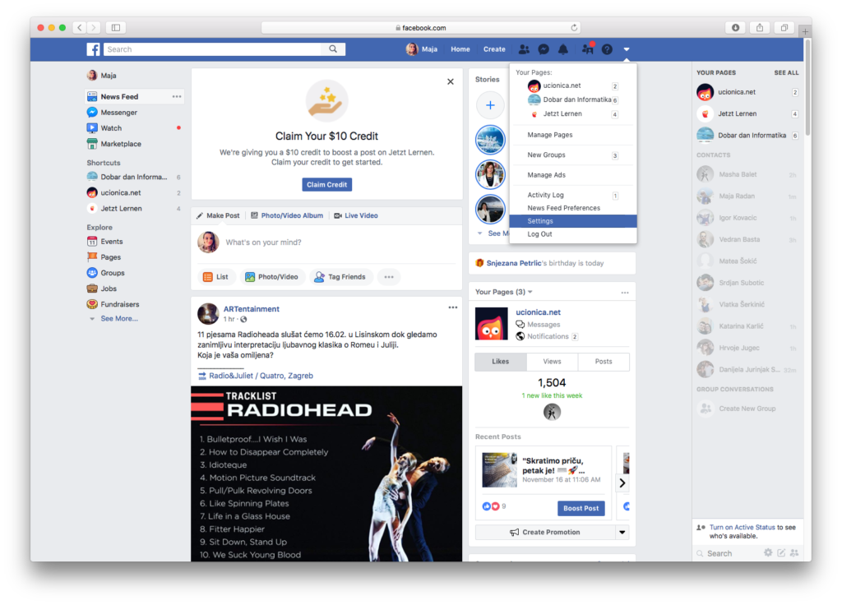This screenshot has height=605, width=842.
Task: Click the search magnifier button
Action: 333,49
